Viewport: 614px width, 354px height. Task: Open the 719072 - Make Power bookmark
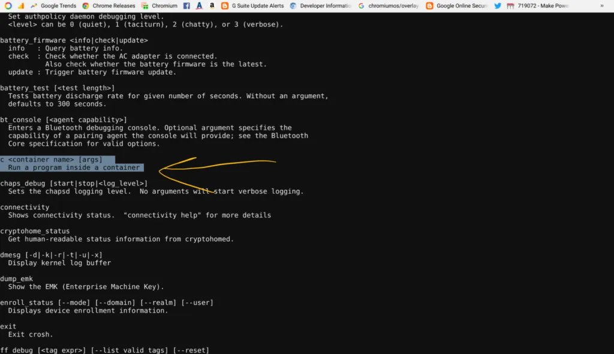pyautogui.click(x=538, y=5)
